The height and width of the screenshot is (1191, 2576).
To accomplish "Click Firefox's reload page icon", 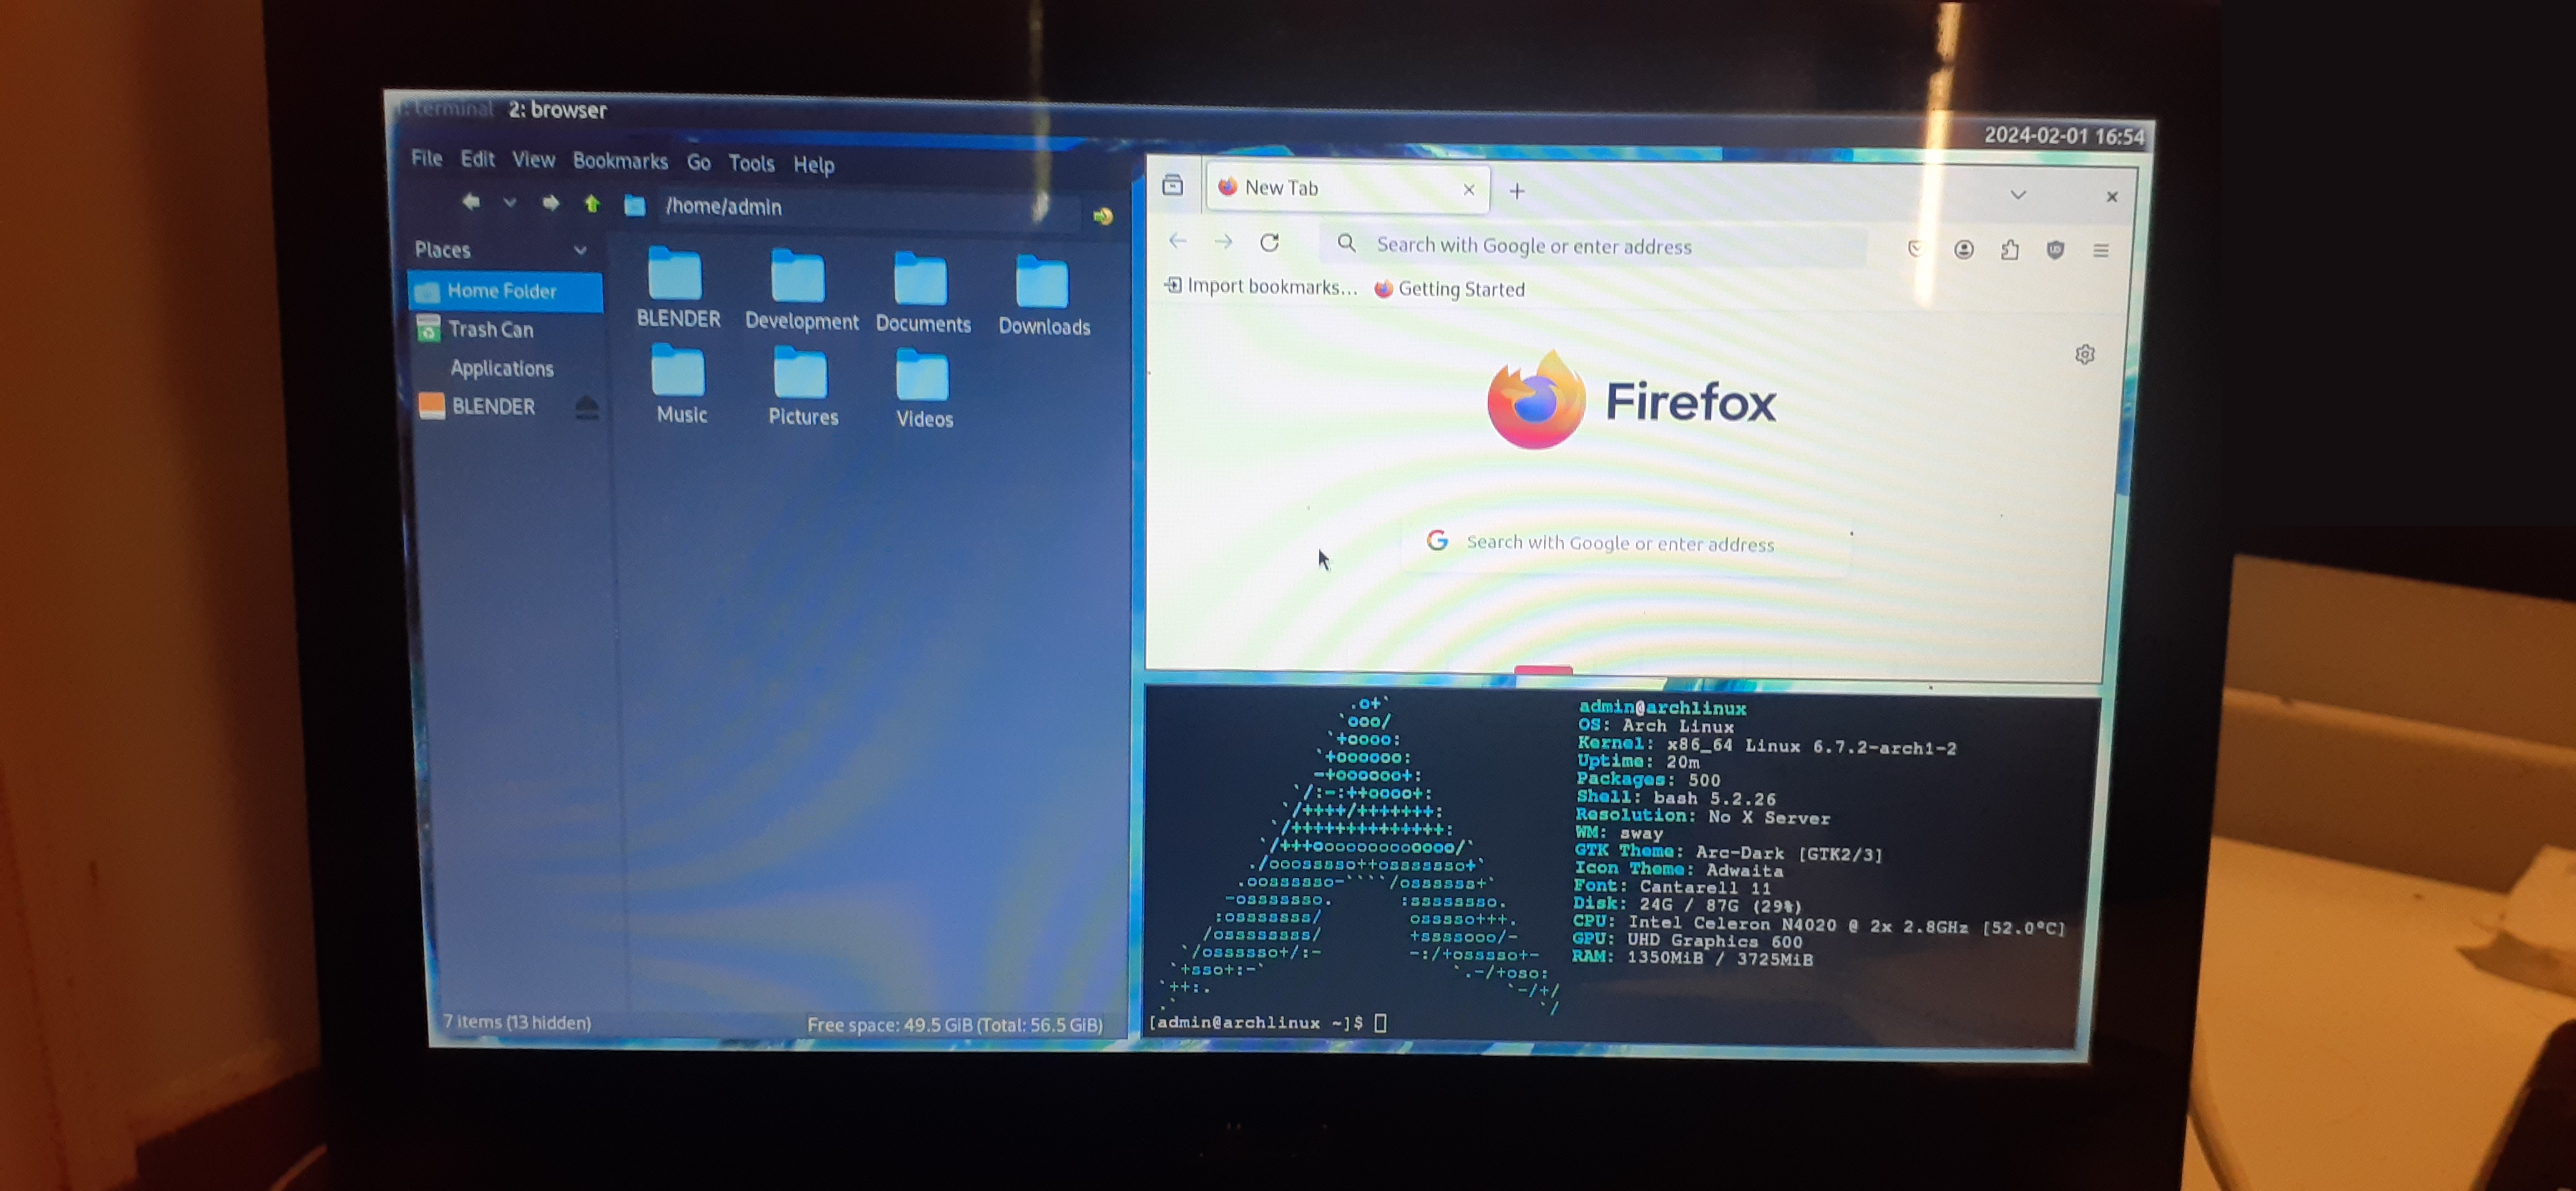I will coord(1269,242).
